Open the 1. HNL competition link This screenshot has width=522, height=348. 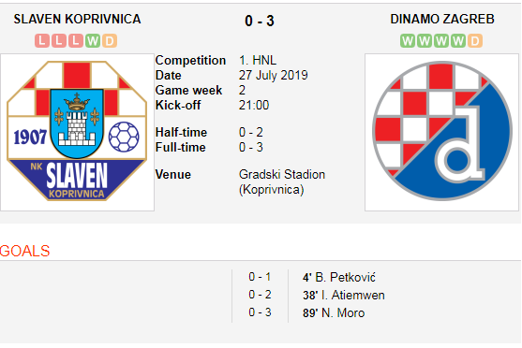(x=258, y=61)
